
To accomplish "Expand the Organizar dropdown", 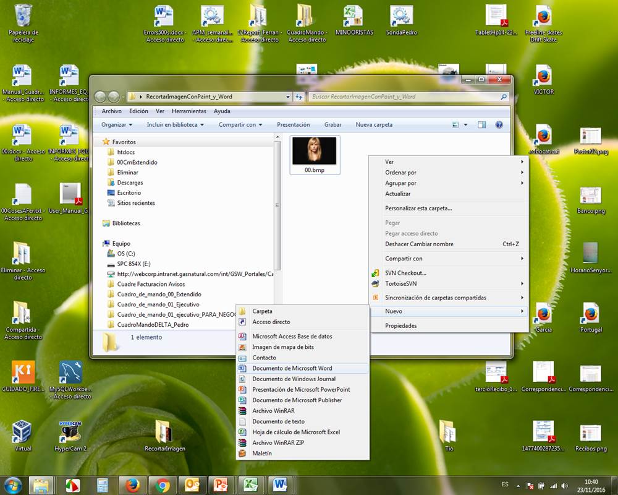I will (x=116, y=124).
